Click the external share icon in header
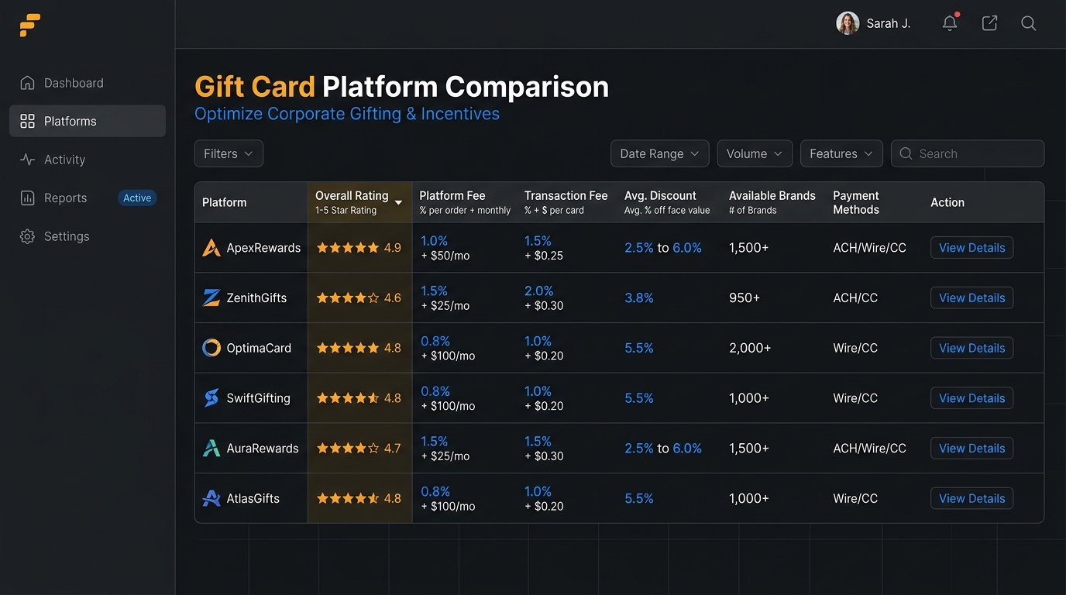Screen dimensions: 1066x595 point(989,23)
